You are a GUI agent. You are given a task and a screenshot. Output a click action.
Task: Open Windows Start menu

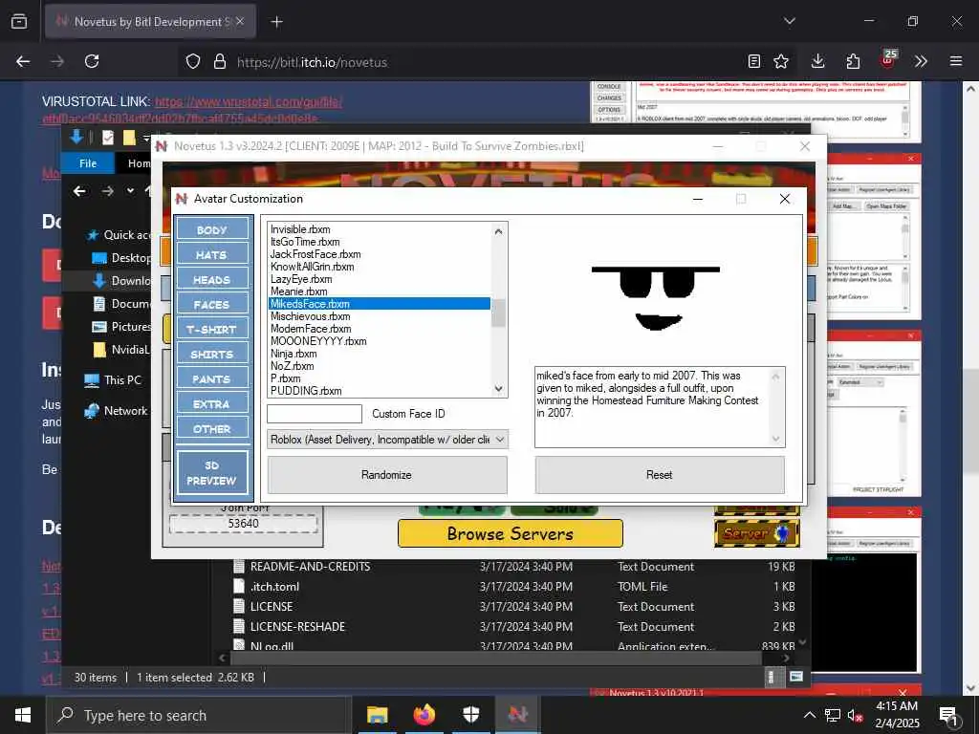coord(23,715)
